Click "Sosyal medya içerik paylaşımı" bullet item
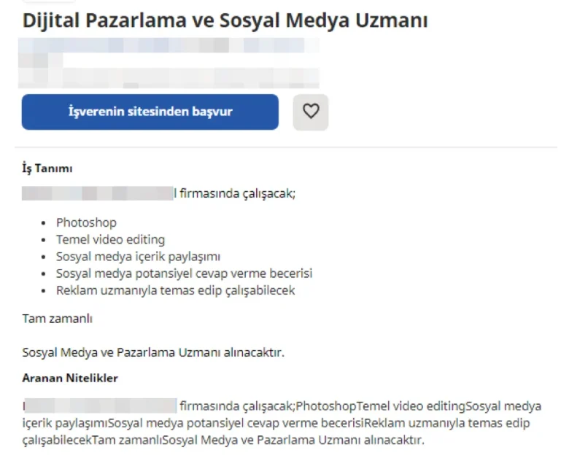561x474 pixels. (138, 257)
